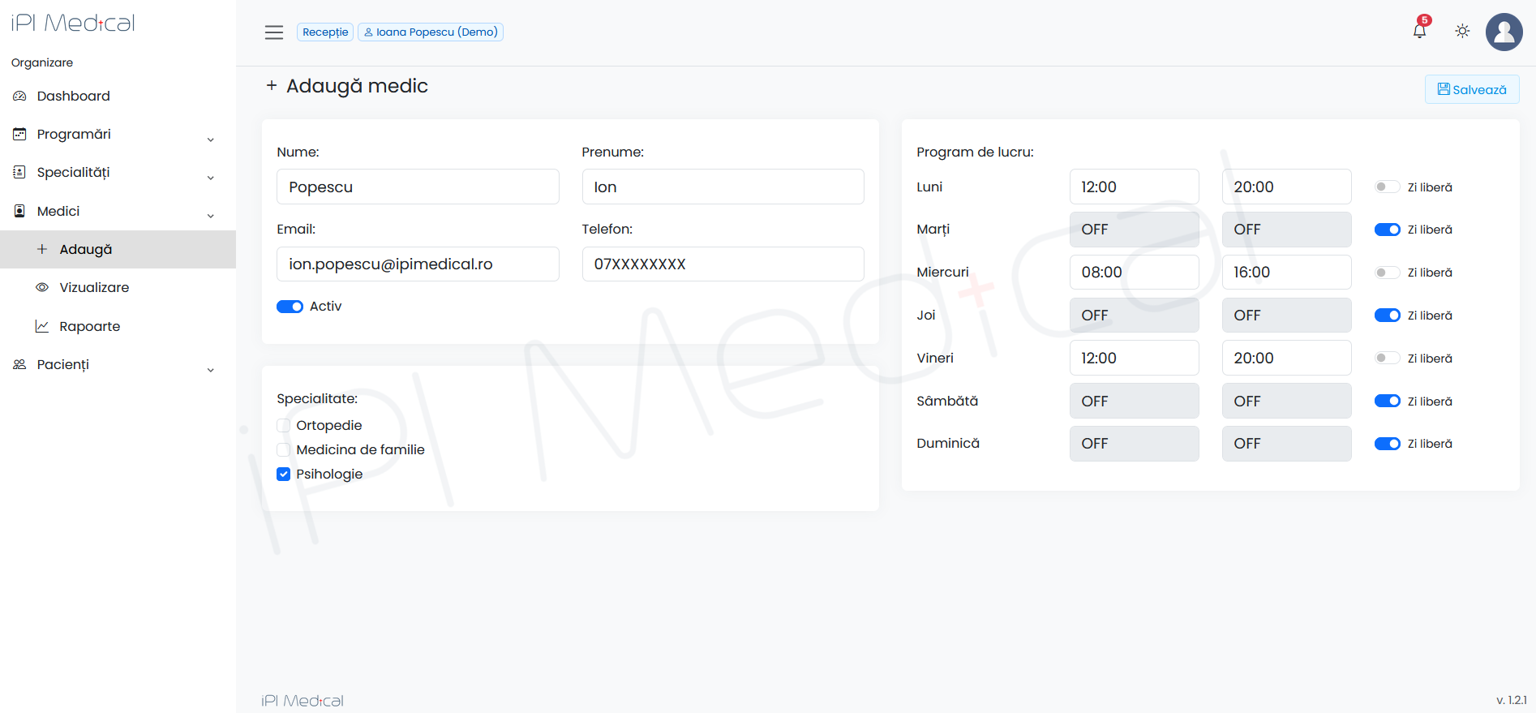Viewport: 1536px width, 713px height.
Task: Click the Recepție badge link
Action: [325, 32]
